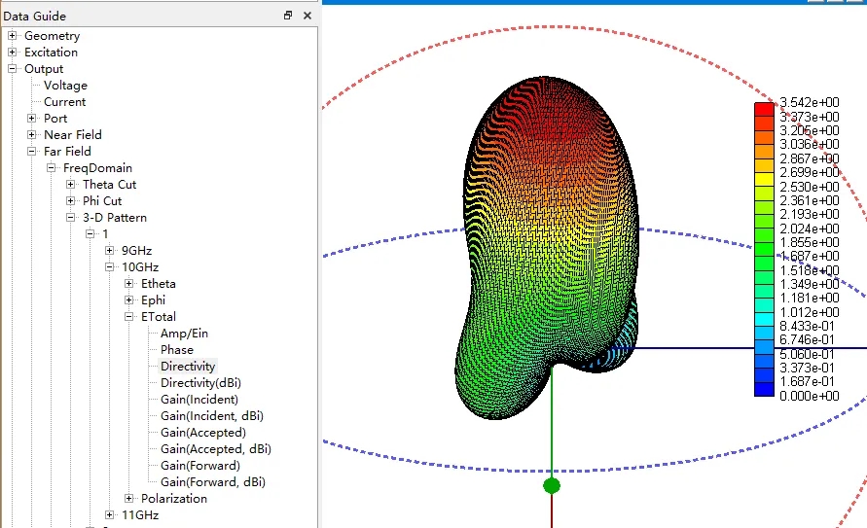The height and width of the screenshot is (528, 867).
Task: Expand the 11GHz frequency node
Action: click(110, 514)
